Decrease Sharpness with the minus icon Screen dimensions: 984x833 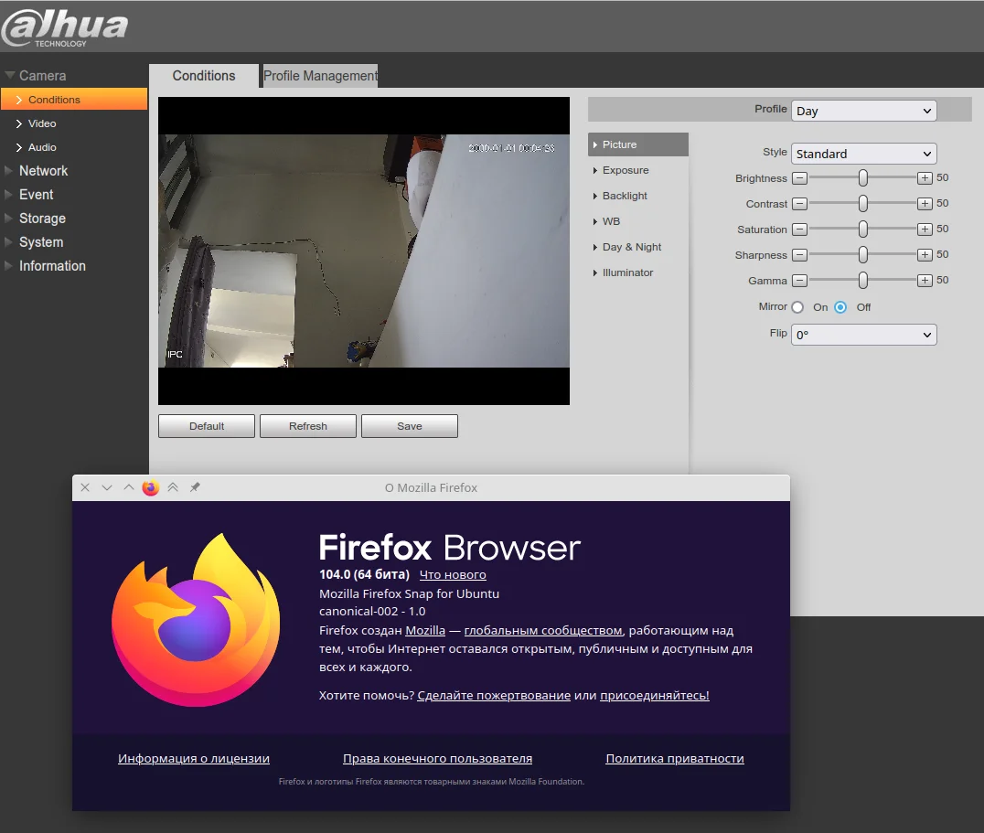pyautogui.click(x=799, y=255)
